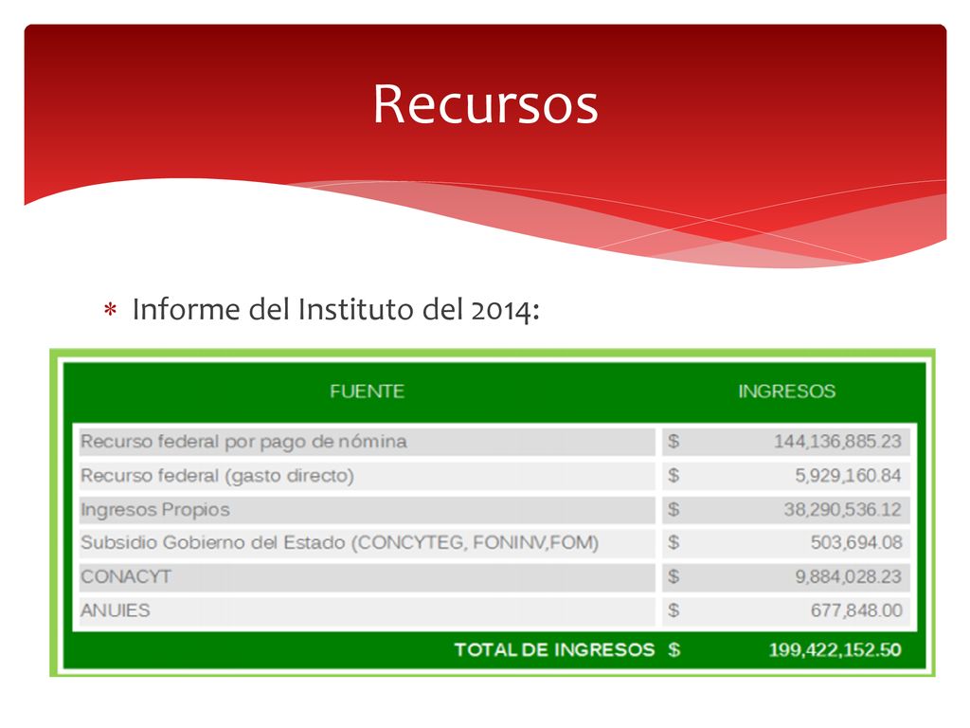Click the 'FUENTE' column header

point(367,391)
